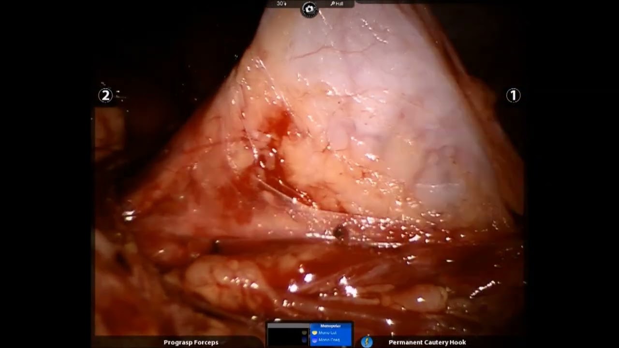The height and width of the screenshot is (348, 619).
Task: Click the blue Mono Coag pedal dot
Action: coord(314,340)
